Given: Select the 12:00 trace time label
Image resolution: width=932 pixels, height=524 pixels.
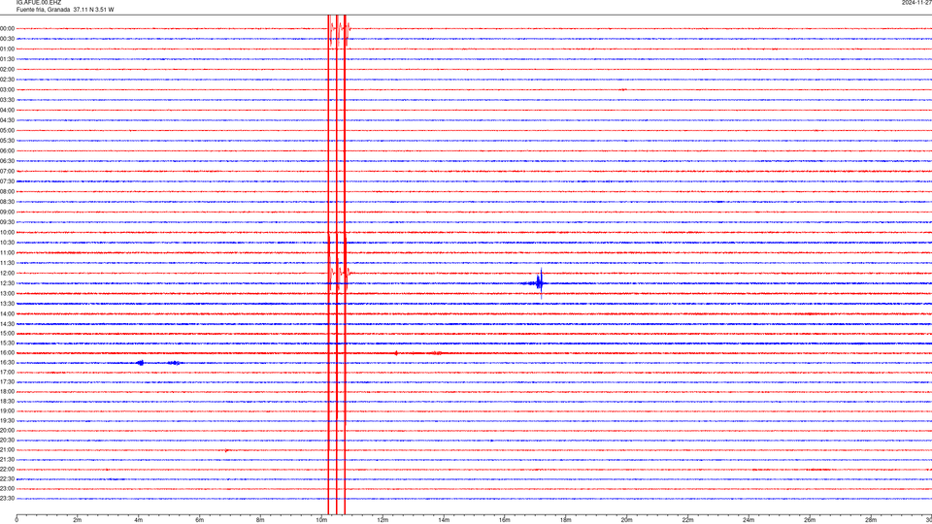Looking at the screenshot, I should click(x=7, y=274).
